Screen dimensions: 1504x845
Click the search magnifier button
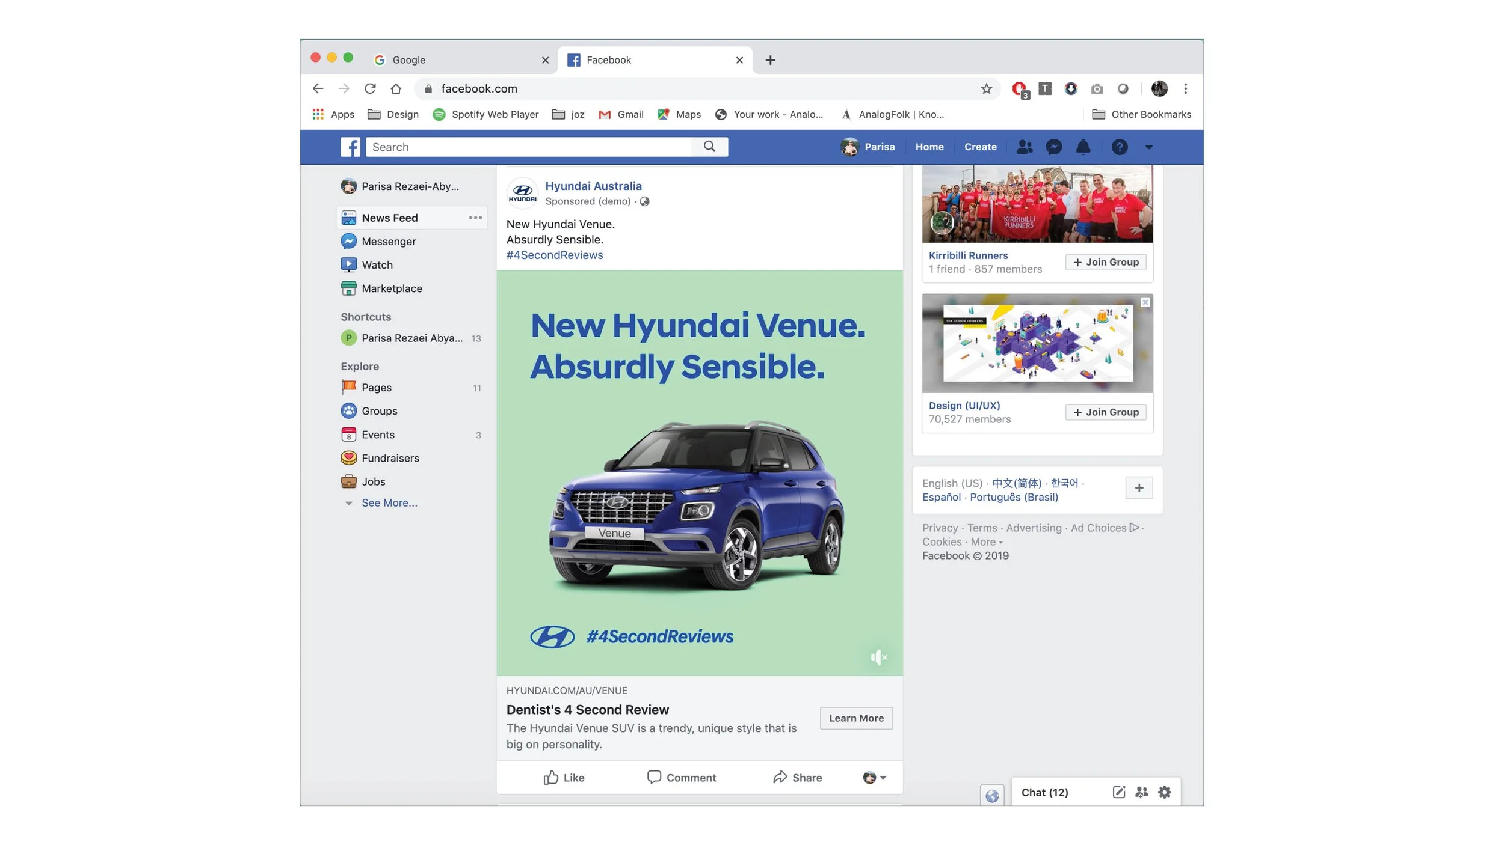pos(709,147)
